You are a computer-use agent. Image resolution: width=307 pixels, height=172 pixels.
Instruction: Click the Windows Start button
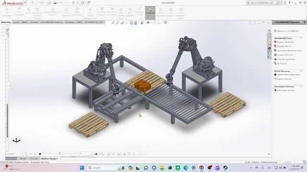82,168
